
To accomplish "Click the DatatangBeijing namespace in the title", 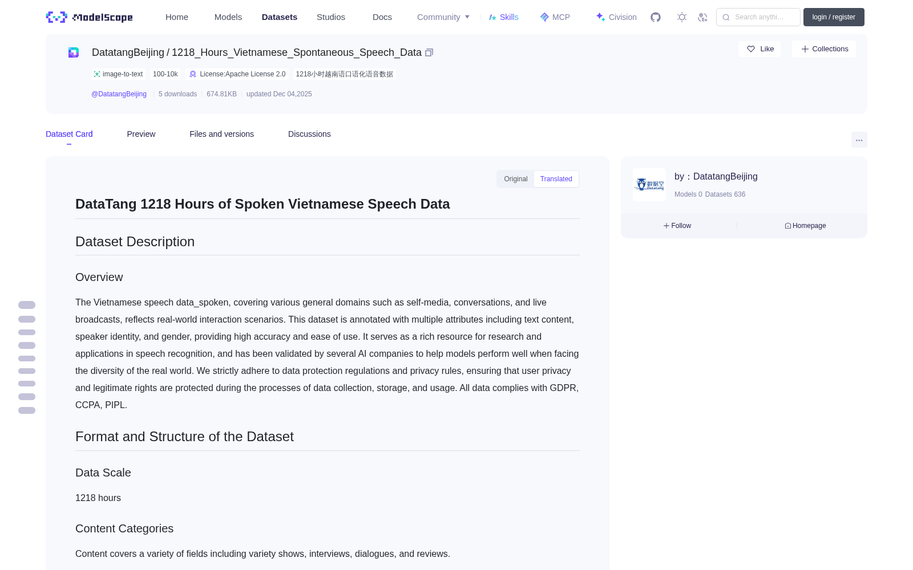I will point(128,52).
